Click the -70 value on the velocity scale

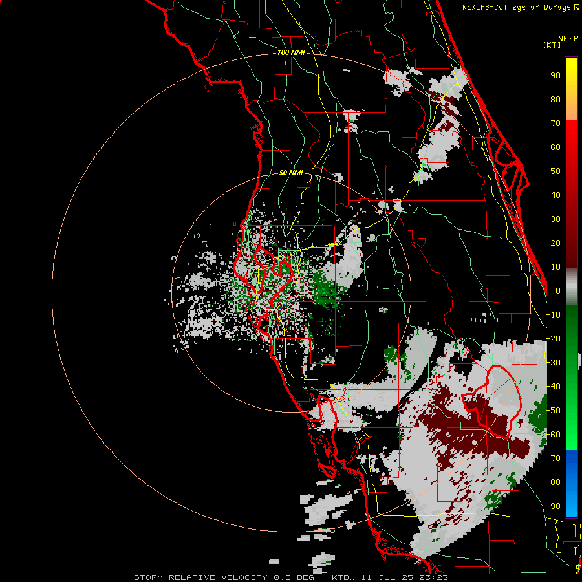(553, 458)
